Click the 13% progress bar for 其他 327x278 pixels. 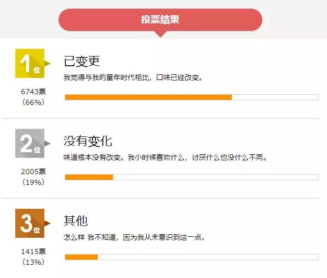(x=191, y=257)
